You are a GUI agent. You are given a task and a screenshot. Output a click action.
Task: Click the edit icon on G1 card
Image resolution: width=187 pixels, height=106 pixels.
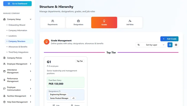(54, 105)
